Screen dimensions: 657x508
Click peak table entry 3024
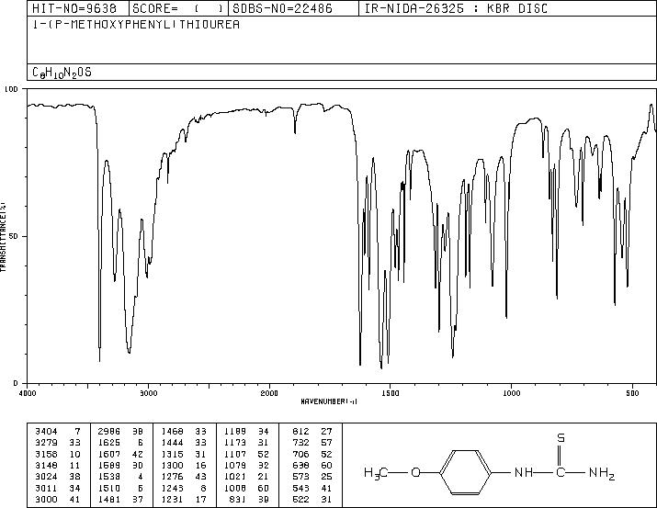pos(46,477)
